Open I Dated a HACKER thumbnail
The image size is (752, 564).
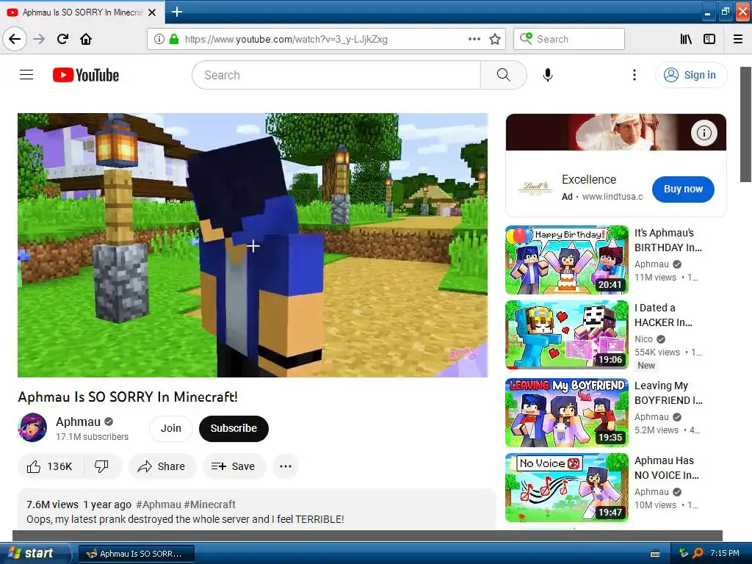point(567,335)
